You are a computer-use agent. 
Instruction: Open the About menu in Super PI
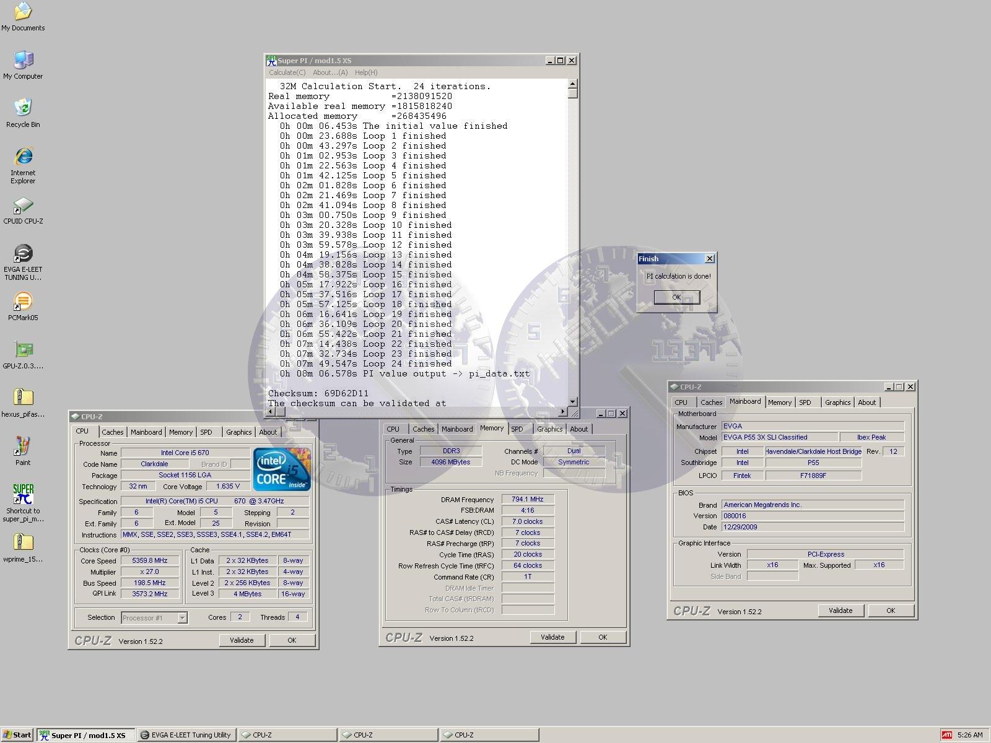click(330, 72)
